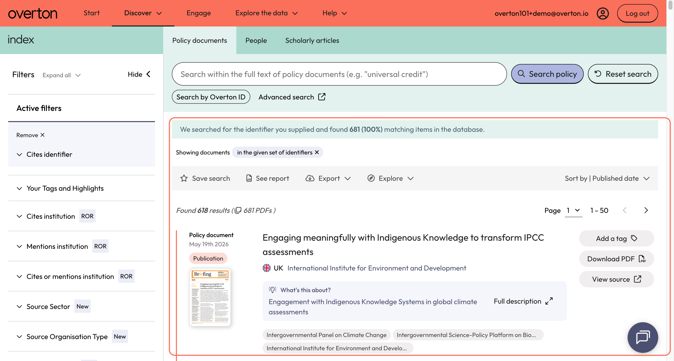Open Explore the data menu
This screenshot has height=361, width=674.
tap(267, 13)
